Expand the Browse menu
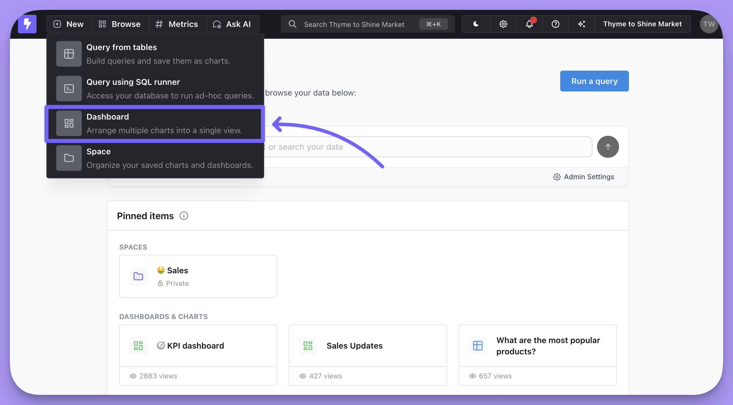 coord(120,24)
